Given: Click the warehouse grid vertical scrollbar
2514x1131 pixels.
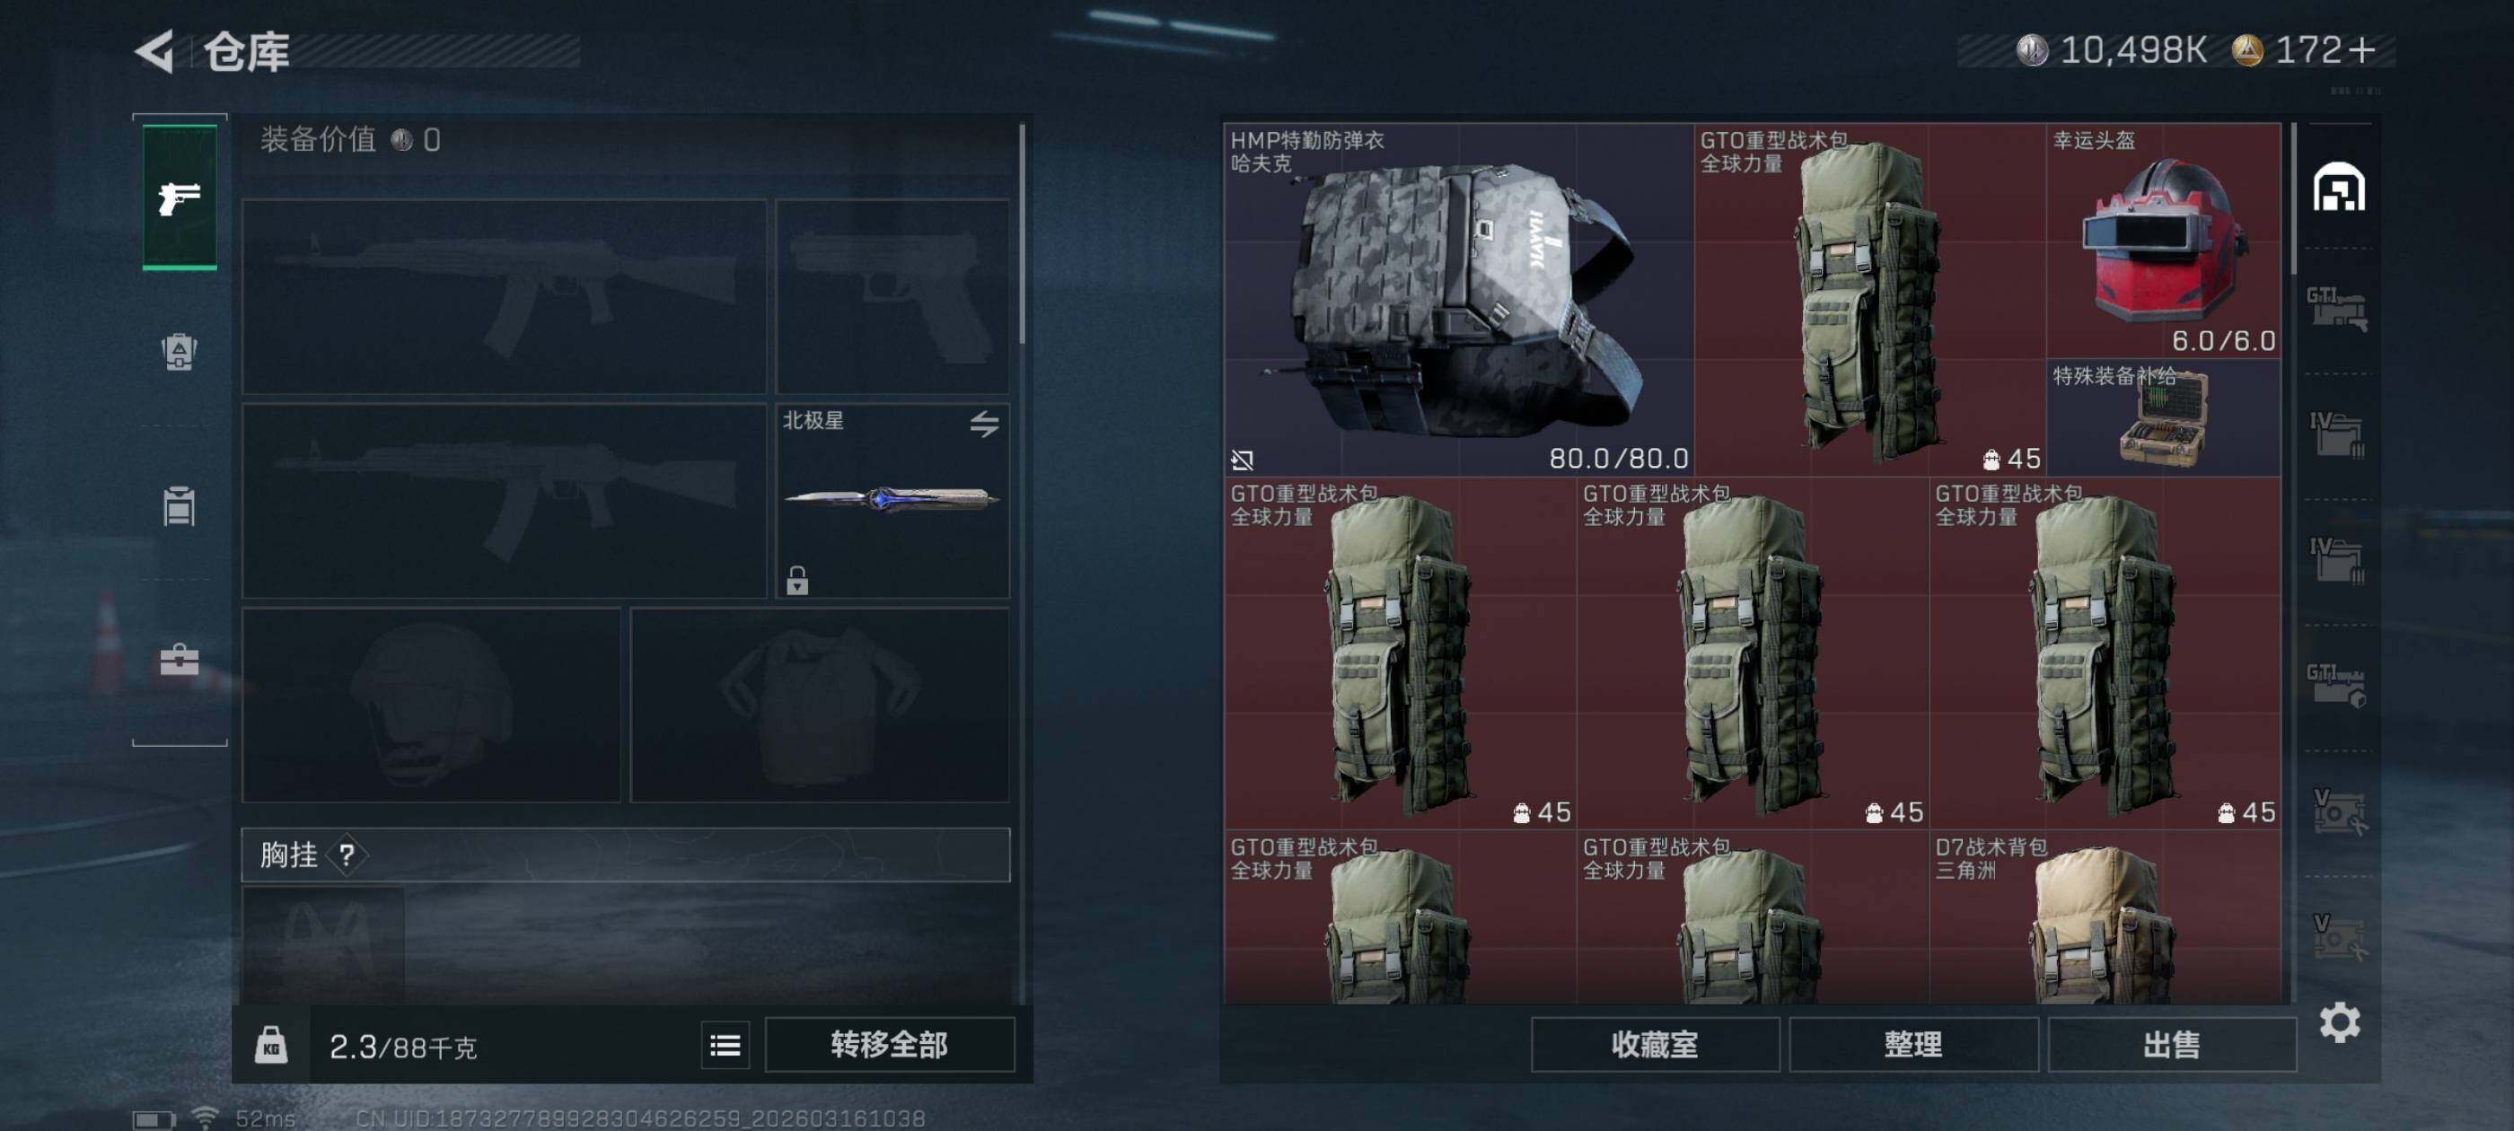Looking at the screenshot, I should click(x=2293, y=199).
